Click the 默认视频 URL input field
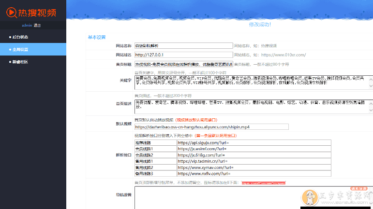 pyautogui.click(x=211, y=127)
